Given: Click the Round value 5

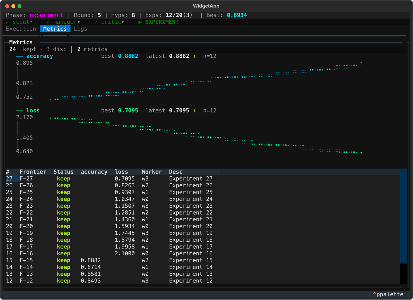Looking at the screenshot, I should tap(99, 15).
